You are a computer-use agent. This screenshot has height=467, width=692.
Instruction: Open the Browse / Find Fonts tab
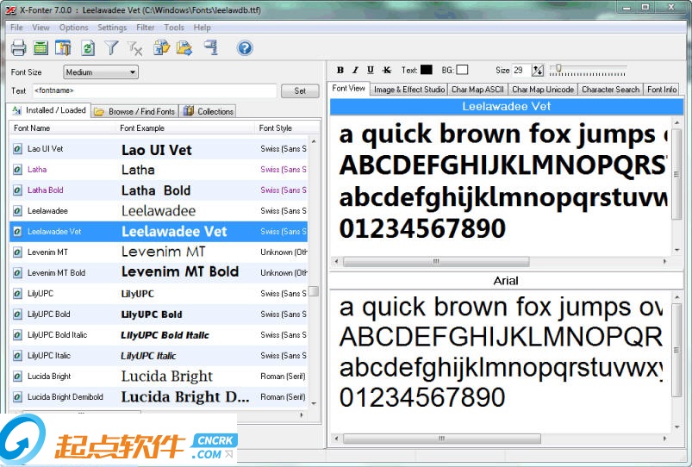point(134,111)
